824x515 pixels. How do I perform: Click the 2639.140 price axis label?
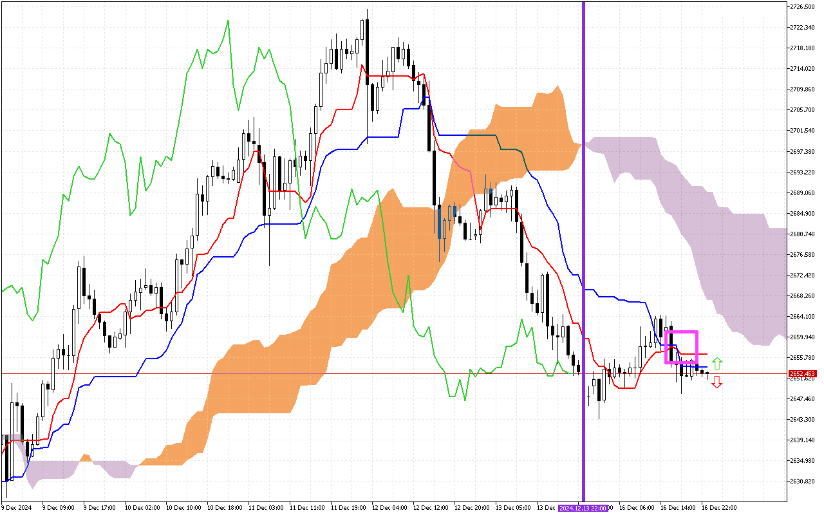(x=803, y=440)
